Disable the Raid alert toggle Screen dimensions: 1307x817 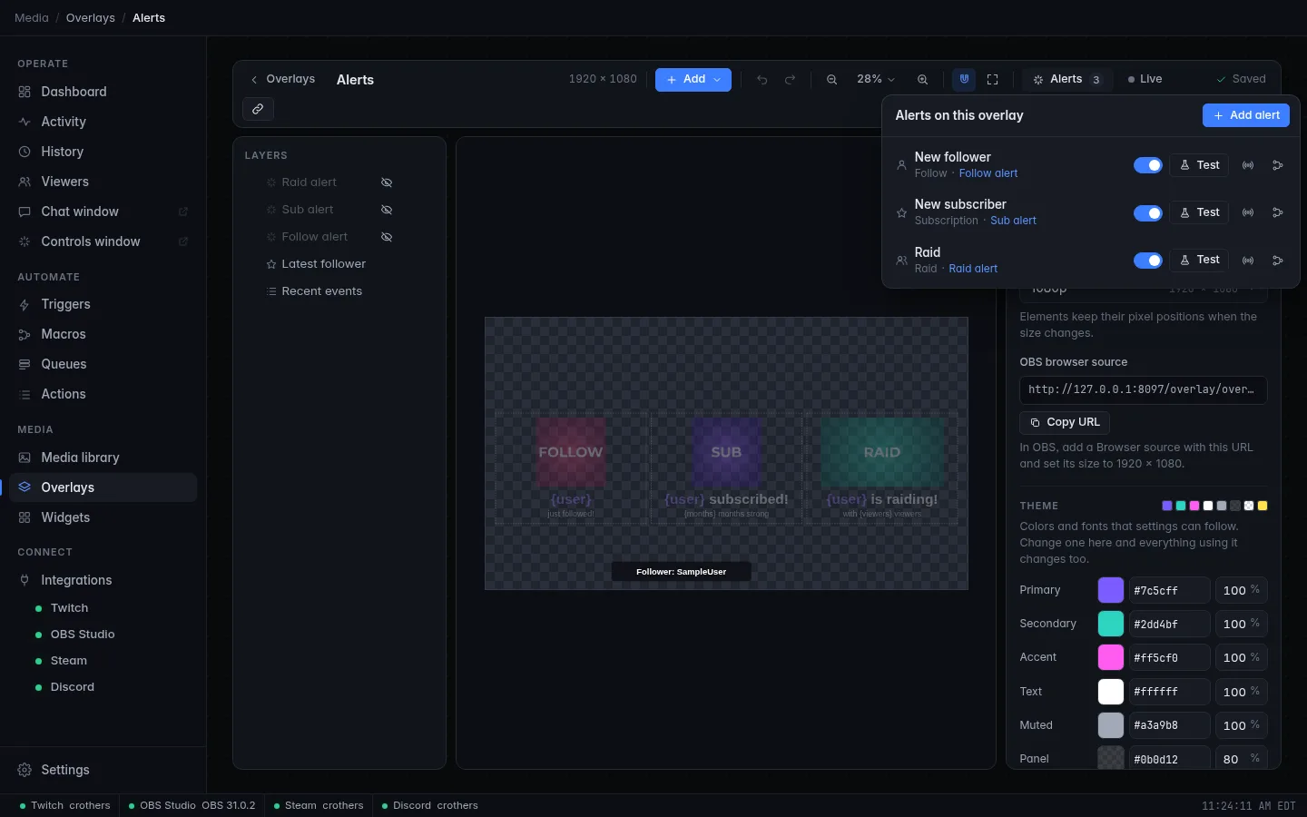tap(1148, 261)
